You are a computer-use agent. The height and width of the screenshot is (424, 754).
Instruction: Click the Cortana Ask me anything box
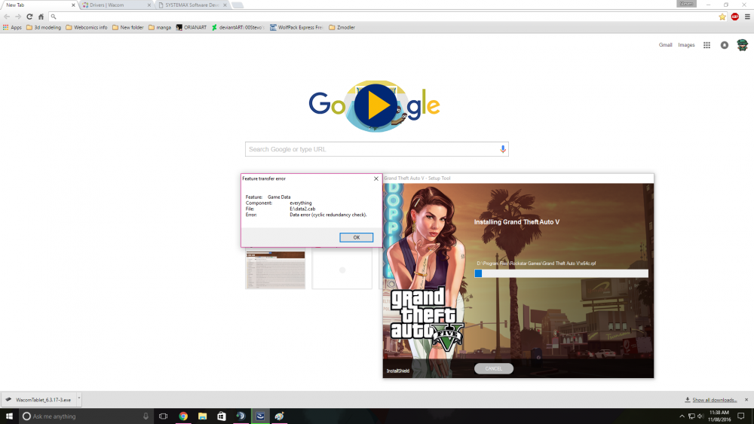point(86,416)
